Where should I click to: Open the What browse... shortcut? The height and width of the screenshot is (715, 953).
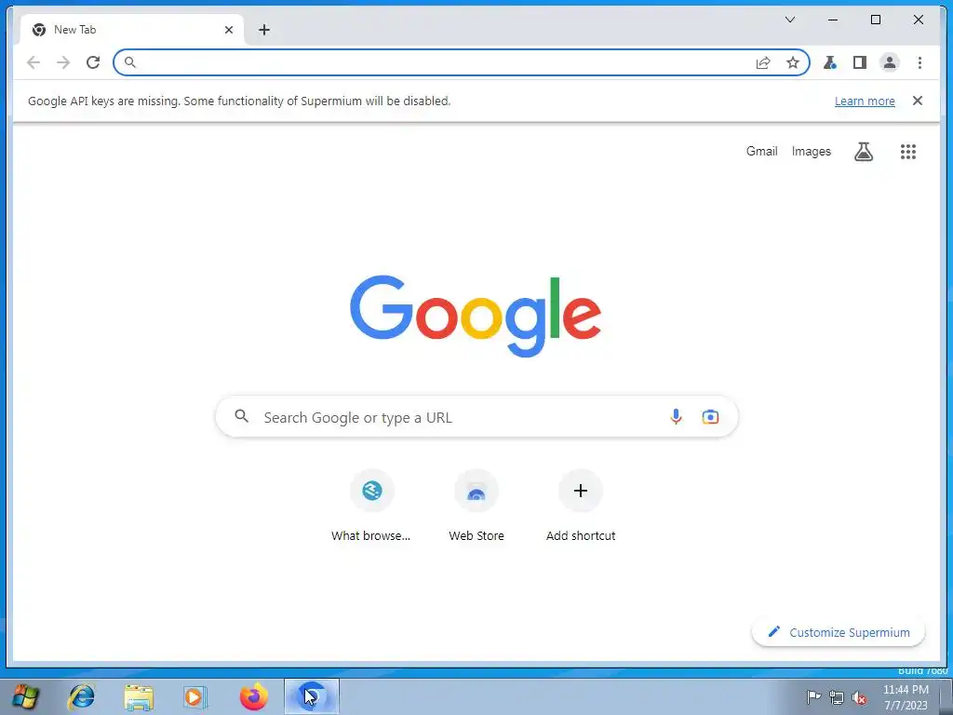pos(371,506)
